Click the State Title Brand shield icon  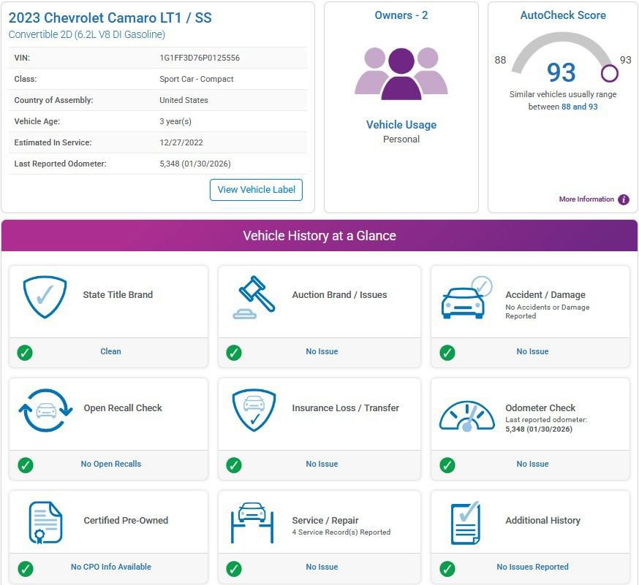(x=45, y=297)
